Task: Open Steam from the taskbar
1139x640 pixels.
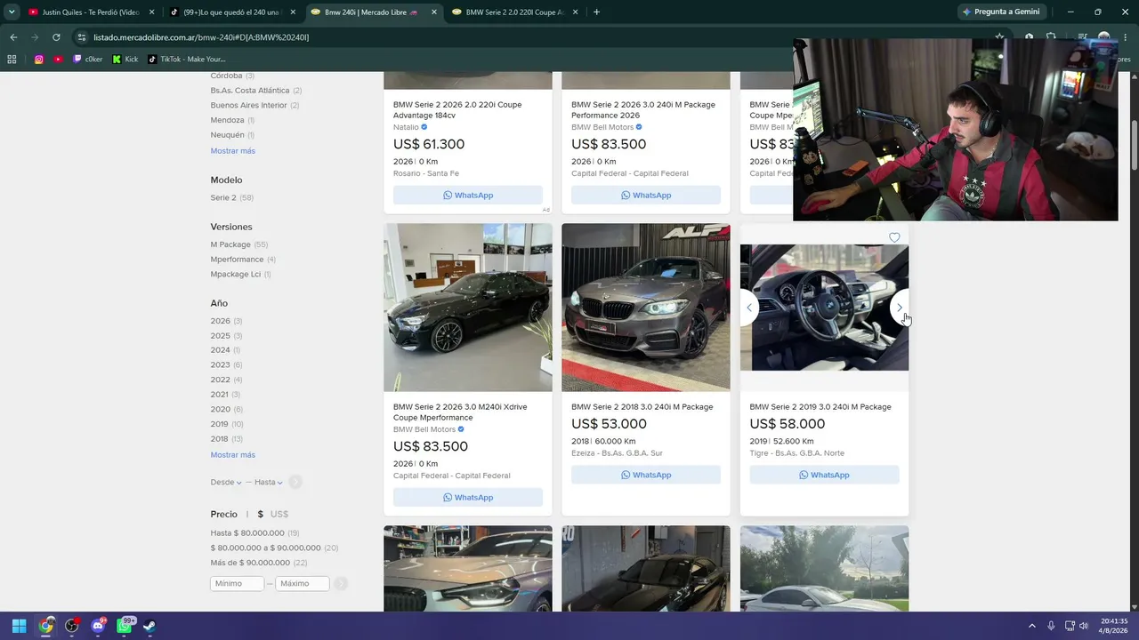Action: [x=149, y=626]
